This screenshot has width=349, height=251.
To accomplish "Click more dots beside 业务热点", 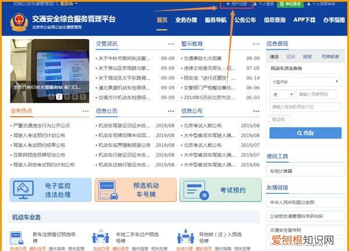I will [86, 111].
